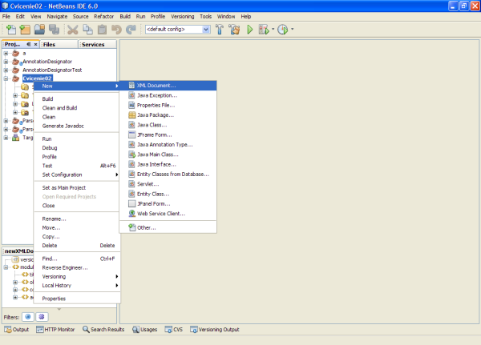The height and width of the screenshot is (345, 481).
Task: Choose Java Package from New submenu
Action: (x=168, y=115)
